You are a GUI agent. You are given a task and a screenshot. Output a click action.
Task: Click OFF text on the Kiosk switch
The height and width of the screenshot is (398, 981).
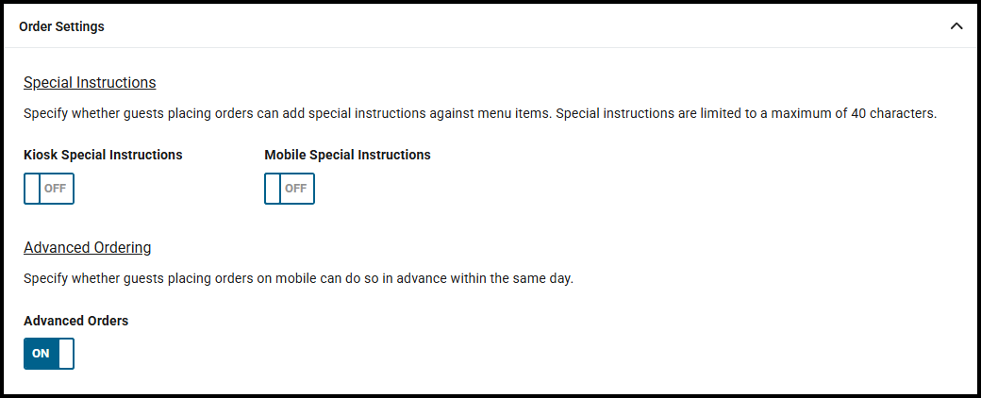[56, 189]
